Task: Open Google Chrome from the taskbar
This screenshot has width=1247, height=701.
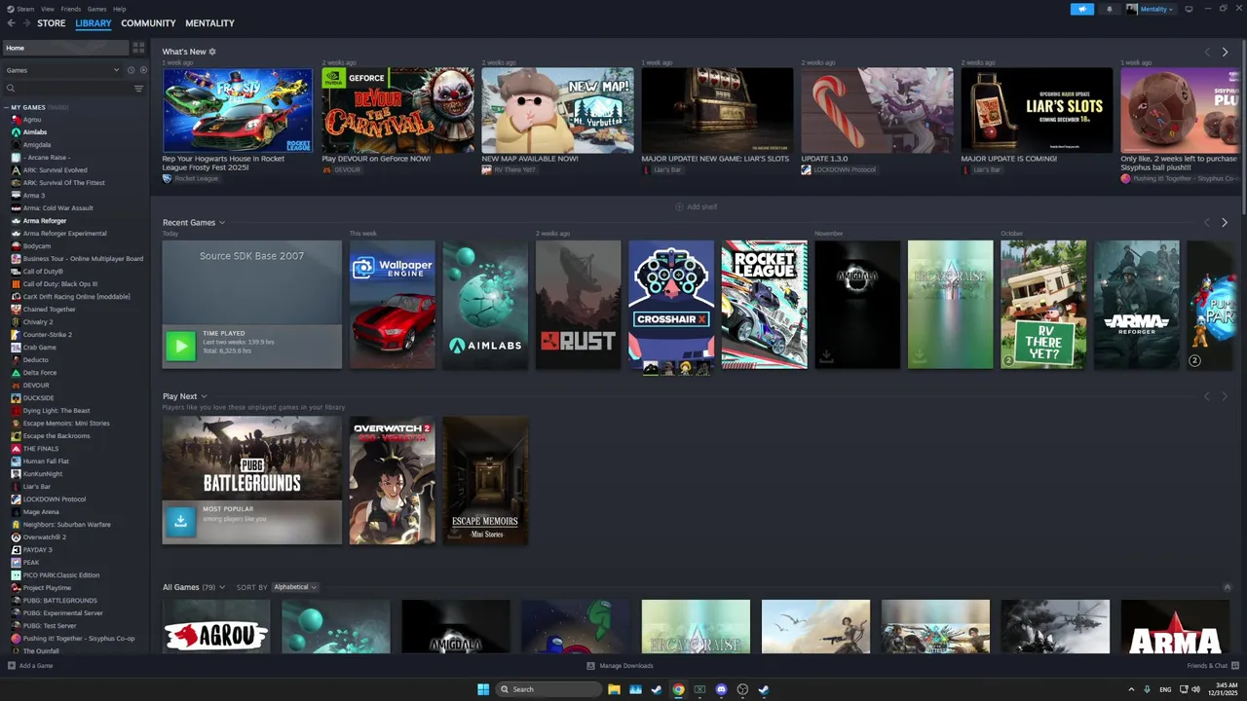Action: pyautogui.click(x=678, y=689)
